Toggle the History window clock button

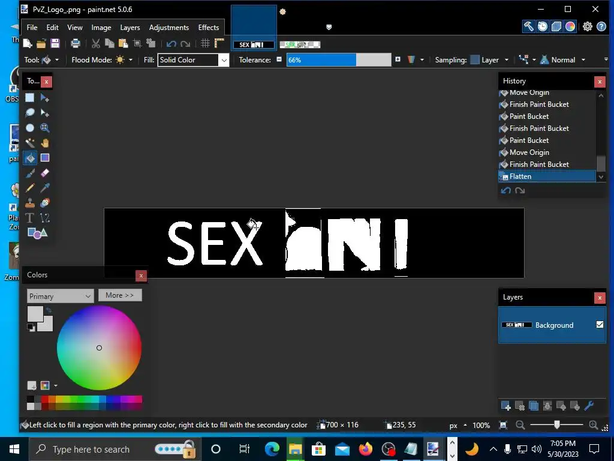(542, 26)
